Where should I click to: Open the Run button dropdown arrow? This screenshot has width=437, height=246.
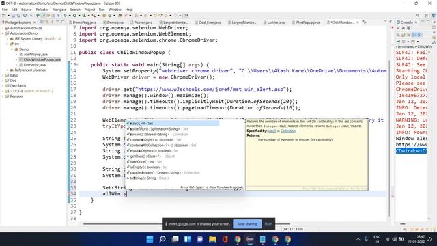point(79,16)
